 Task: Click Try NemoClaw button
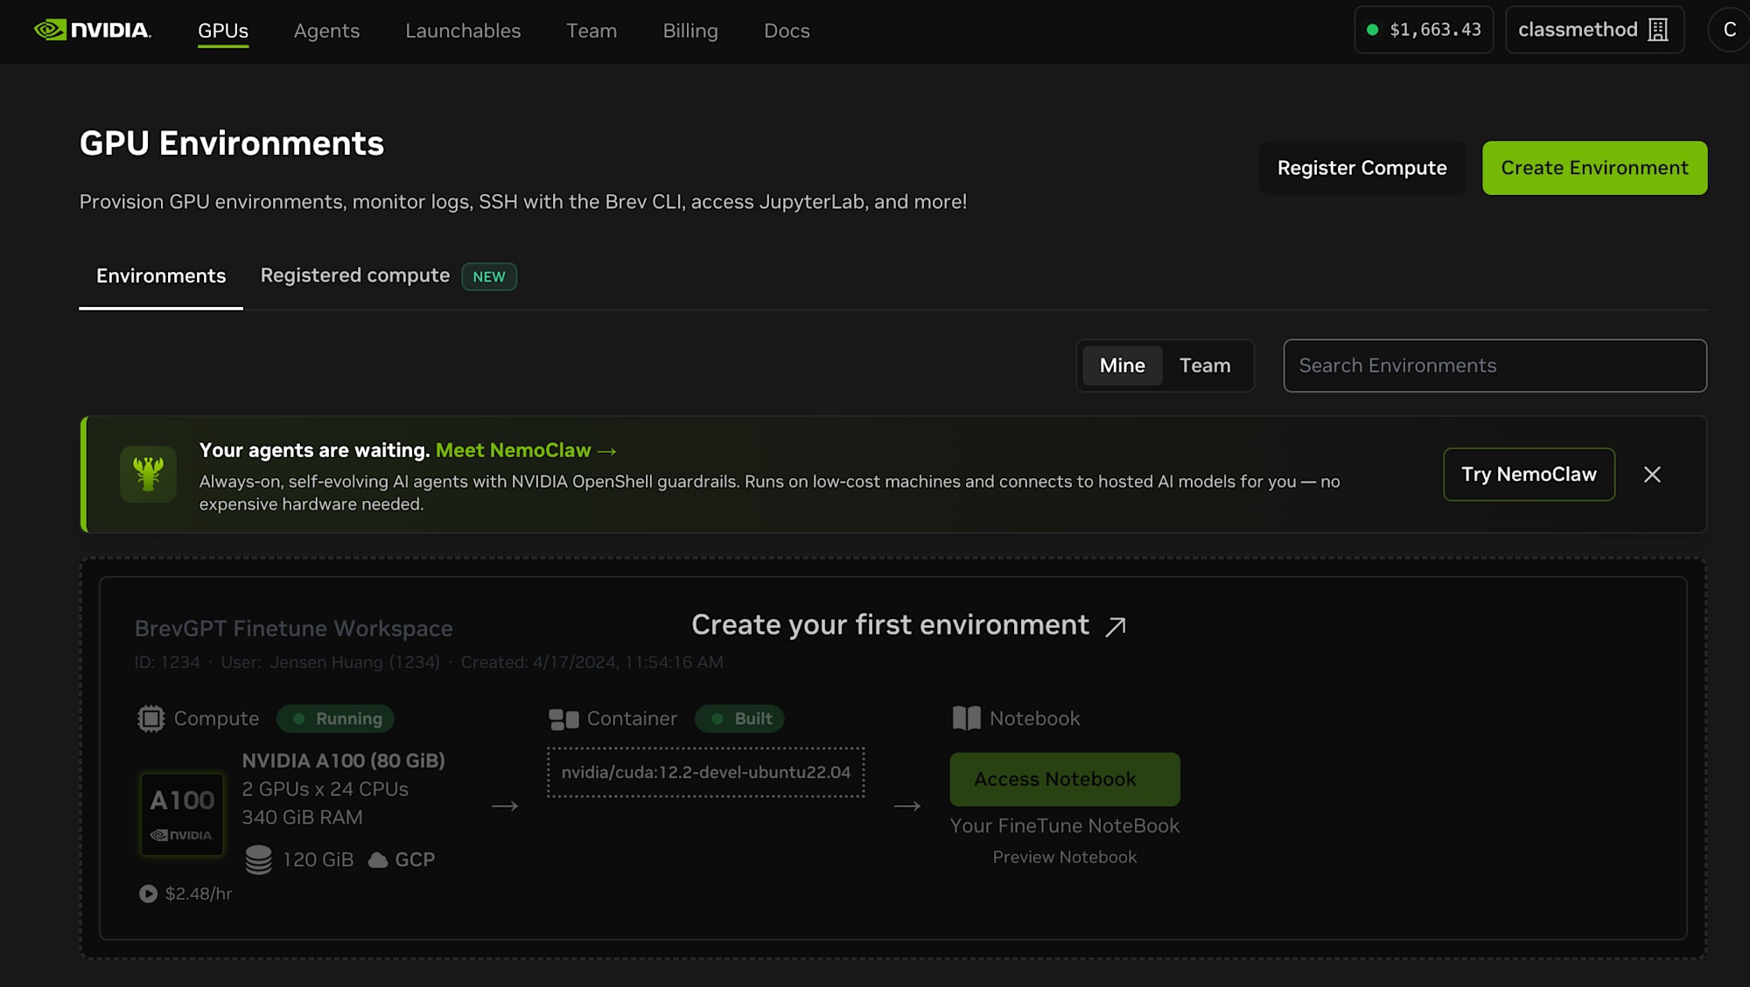(1529, 475)
